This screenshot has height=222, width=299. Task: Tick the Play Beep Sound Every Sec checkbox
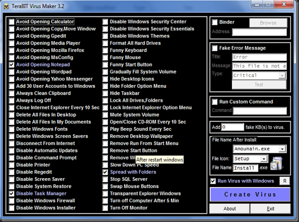point(105,129)
